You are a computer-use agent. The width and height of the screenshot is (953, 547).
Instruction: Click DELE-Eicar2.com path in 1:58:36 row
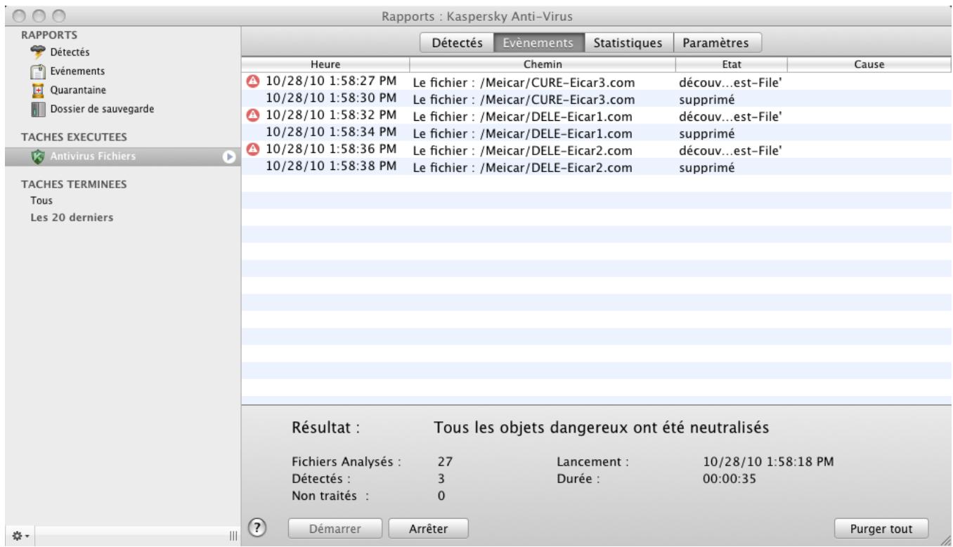point(523,150)
